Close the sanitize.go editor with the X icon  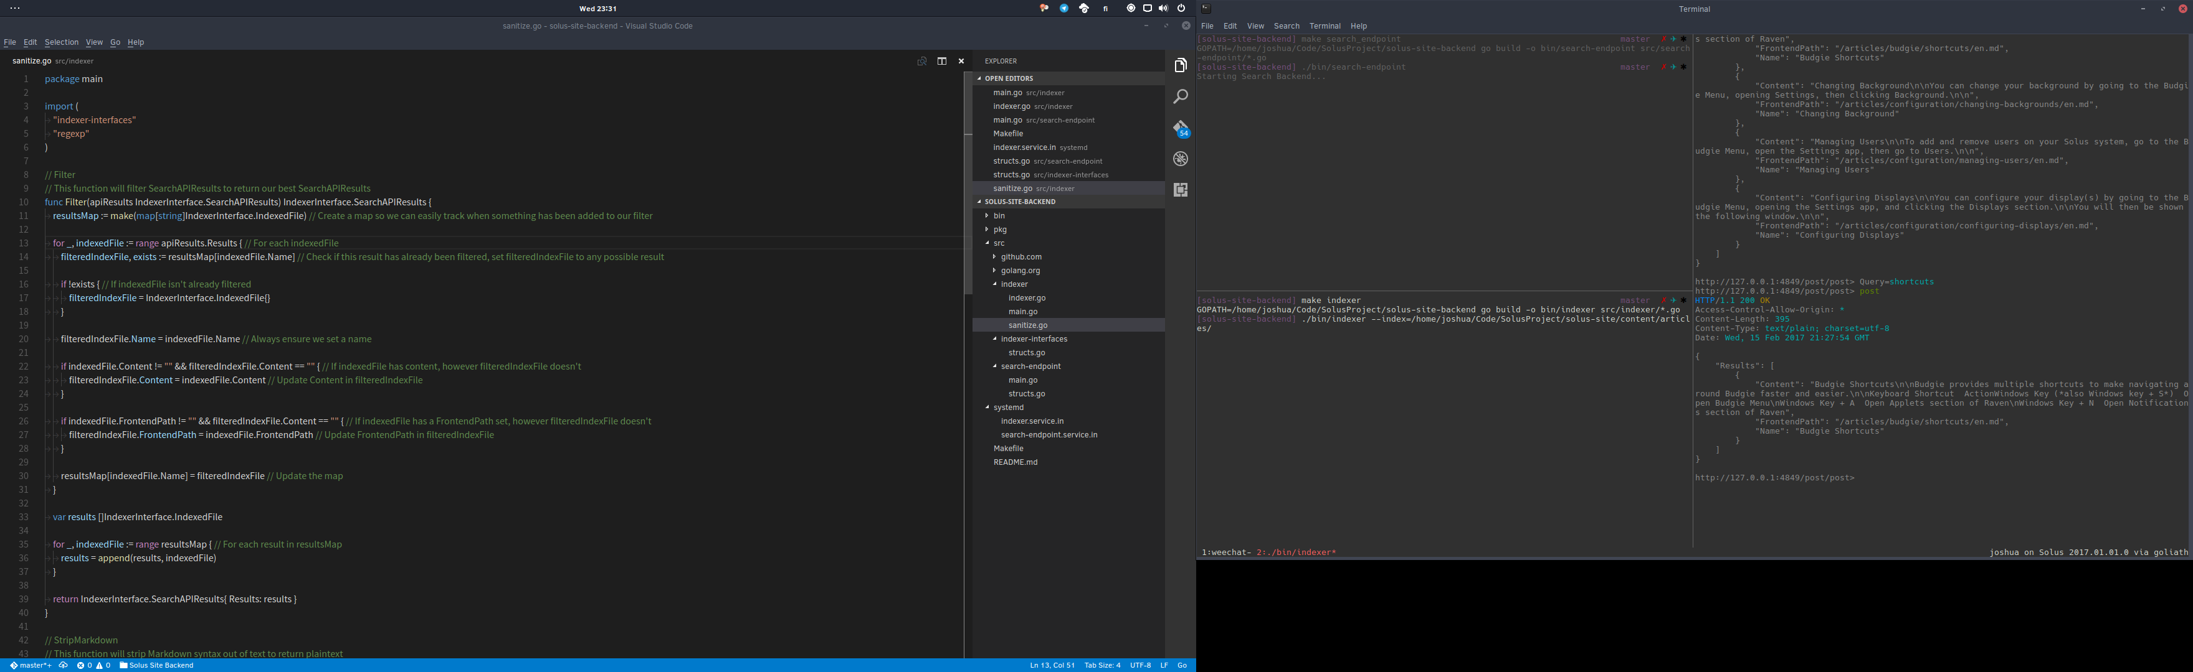961,61
